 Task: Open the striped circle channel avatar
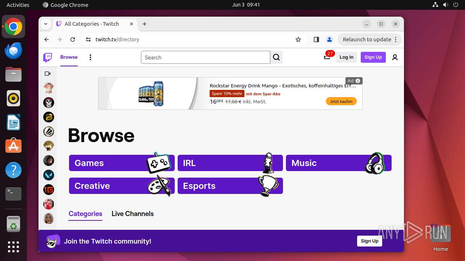(x=49, y=132)
